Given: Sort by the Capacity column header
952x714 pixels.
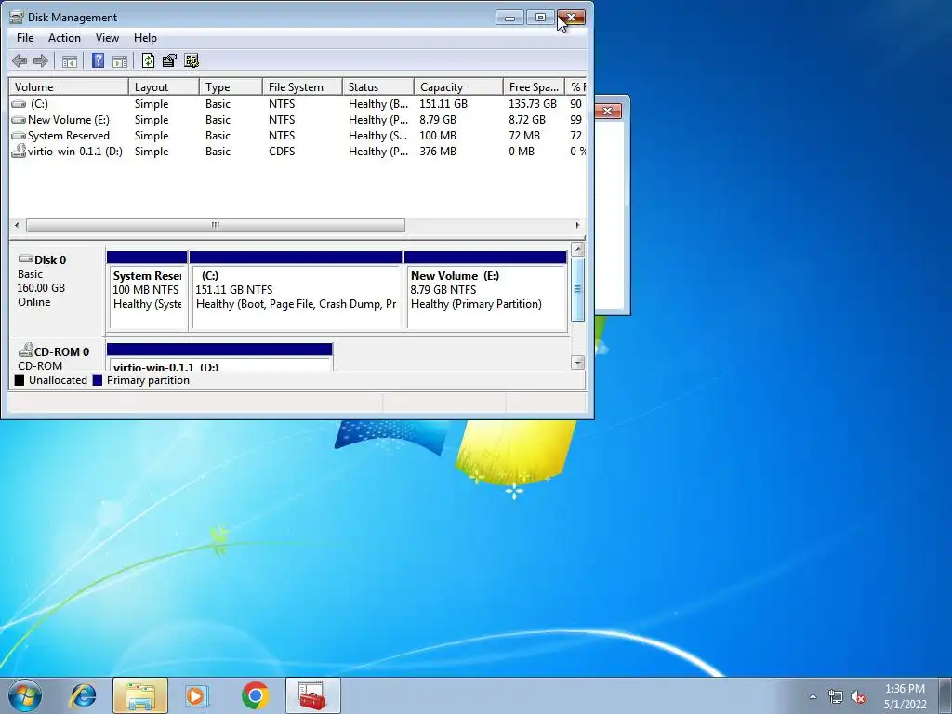Looking at the screenshot, I should [458, 86].
